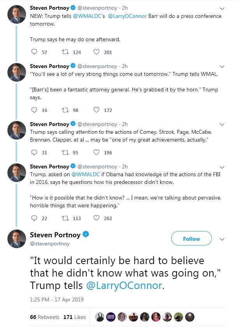Open the 1:25 PM - 17 Apr 2019 timestamp
Viewport: 238px width, 331px height.
click(x=57, y=299)
